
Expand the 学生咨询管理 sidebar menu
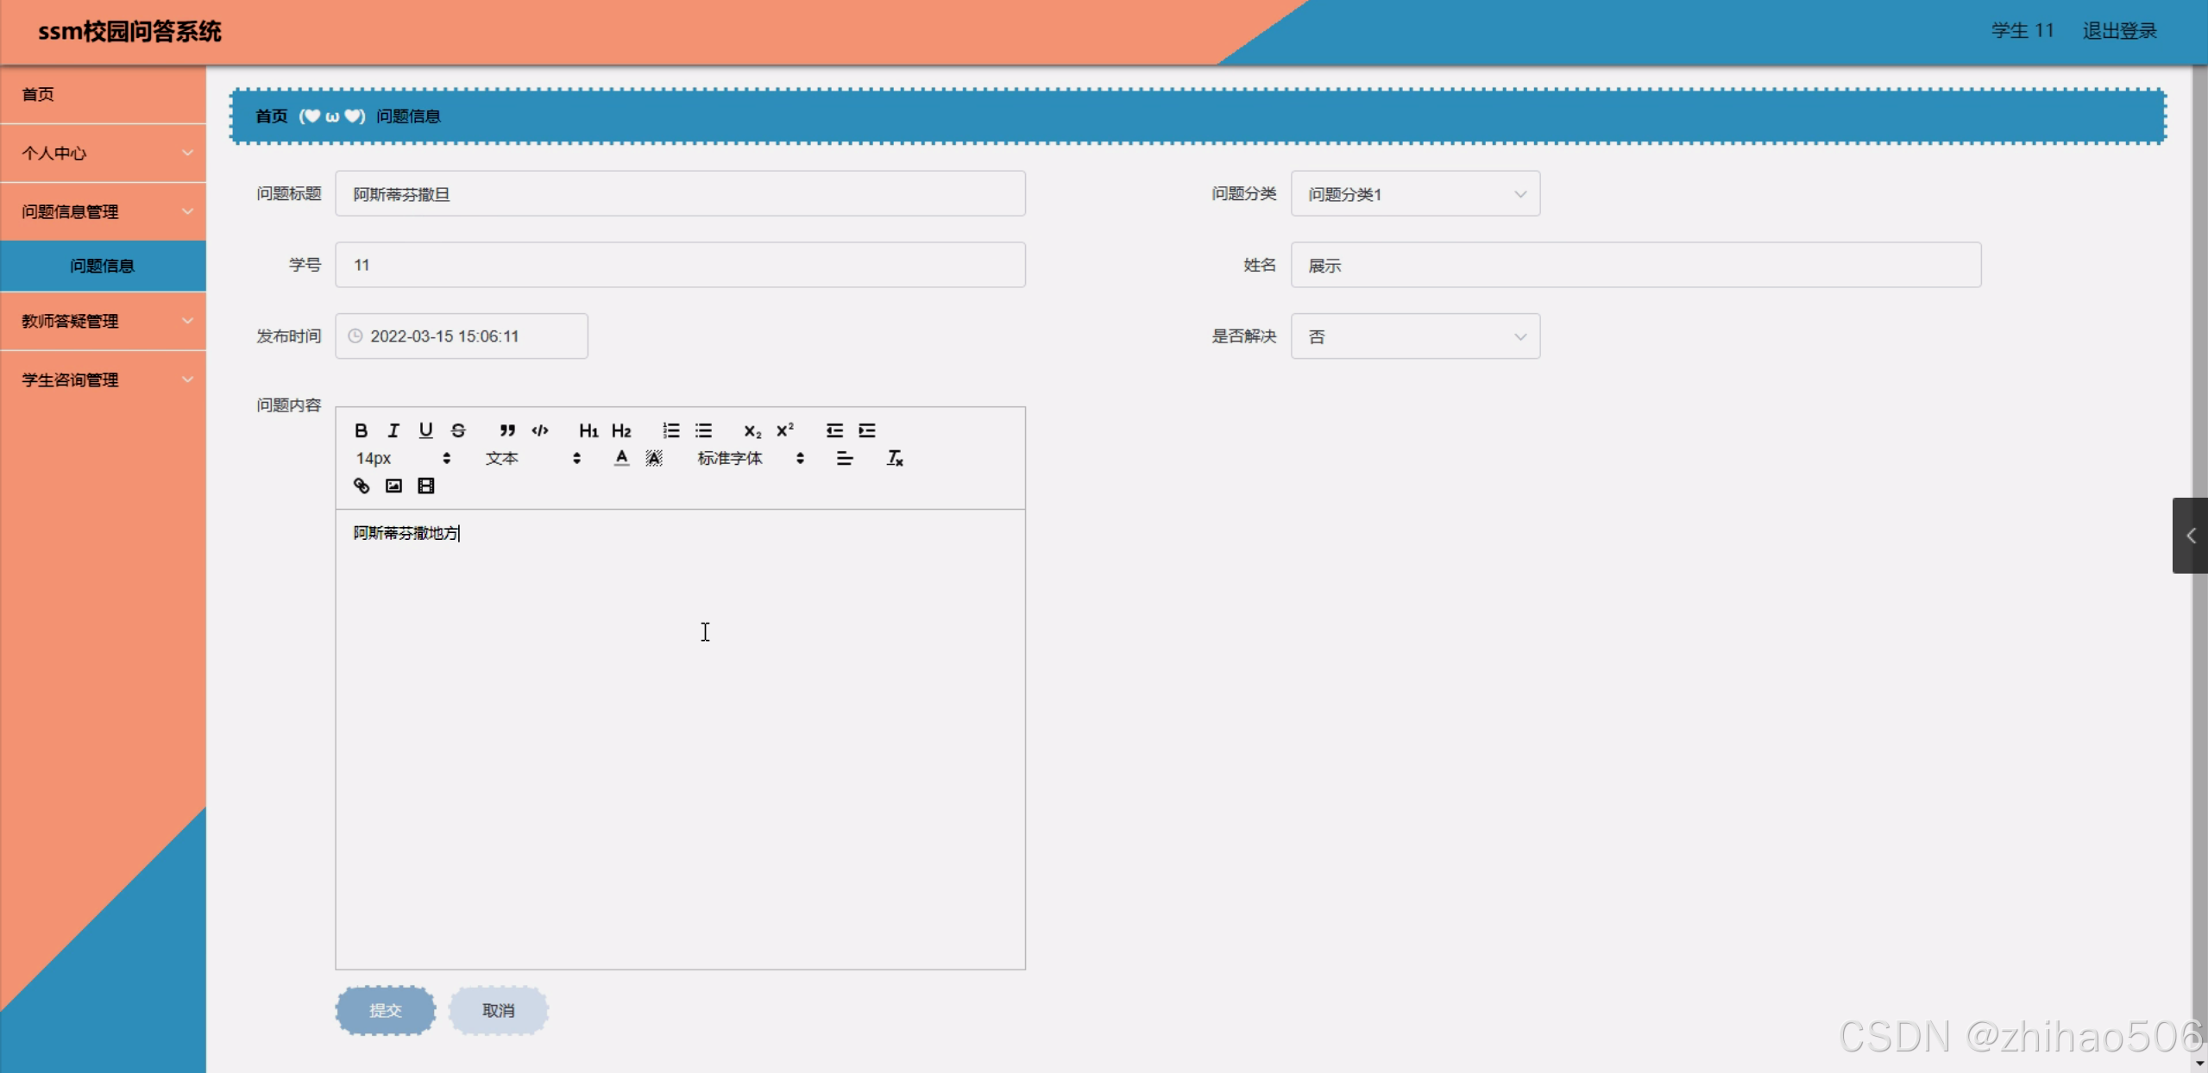(104, 380)
